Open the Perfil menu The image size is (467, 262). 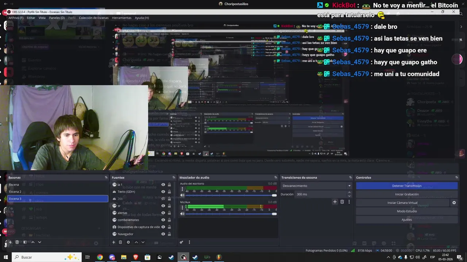tap(72, 18)
